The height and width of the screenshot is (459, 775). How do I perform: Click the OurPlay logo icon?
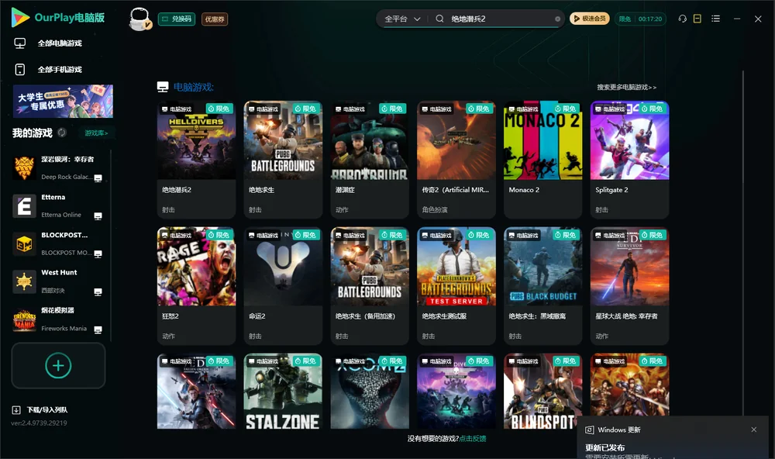[x=20, y=18]
